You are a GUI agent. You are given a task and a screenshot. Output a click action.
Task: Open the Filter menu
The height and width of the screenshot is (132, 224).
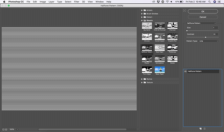(x=76, y=2)
